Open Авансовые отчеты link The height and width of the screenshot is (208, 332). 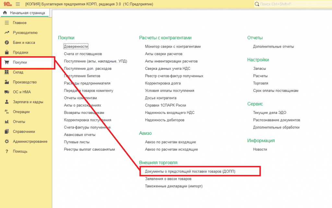click(x=80, y=135)
